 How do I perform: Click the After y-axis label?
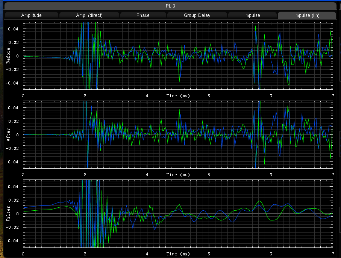8,134
